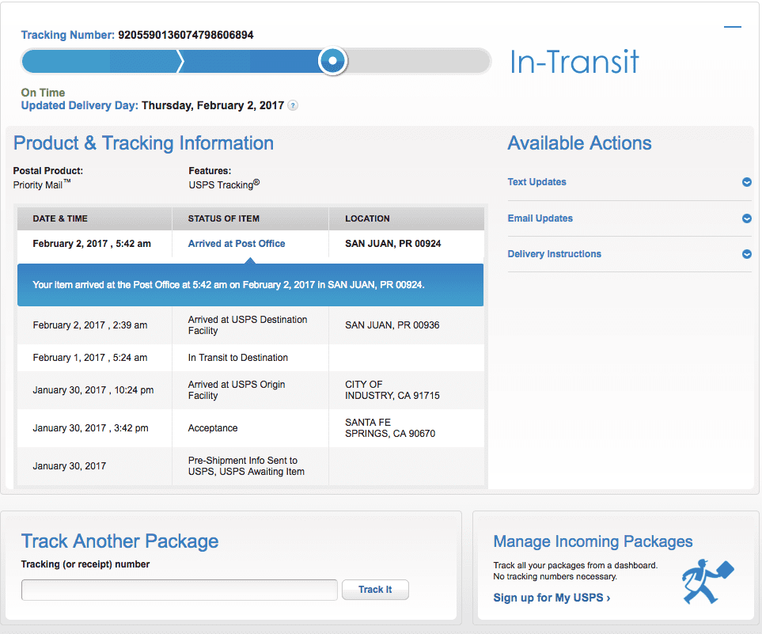
Task: Select the tracking number 9205590136074798606894
Action: (x=186, y=35)
